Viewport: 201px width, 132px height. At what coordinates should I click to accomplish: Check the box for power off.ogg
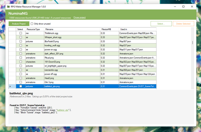21,74
